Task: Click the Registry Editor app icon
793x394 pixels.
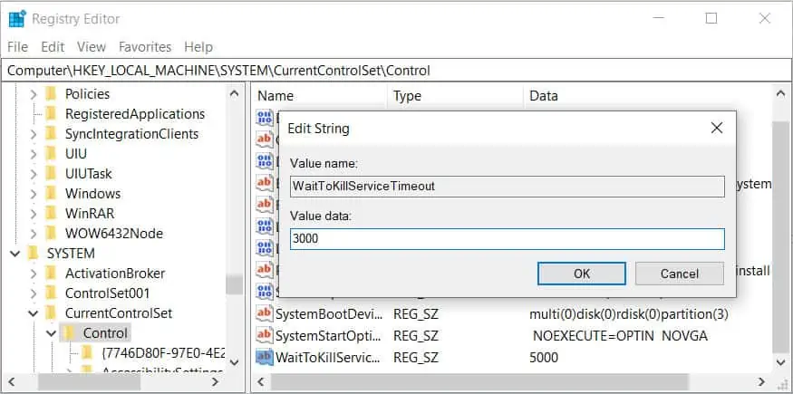Action: pos(17,19)
